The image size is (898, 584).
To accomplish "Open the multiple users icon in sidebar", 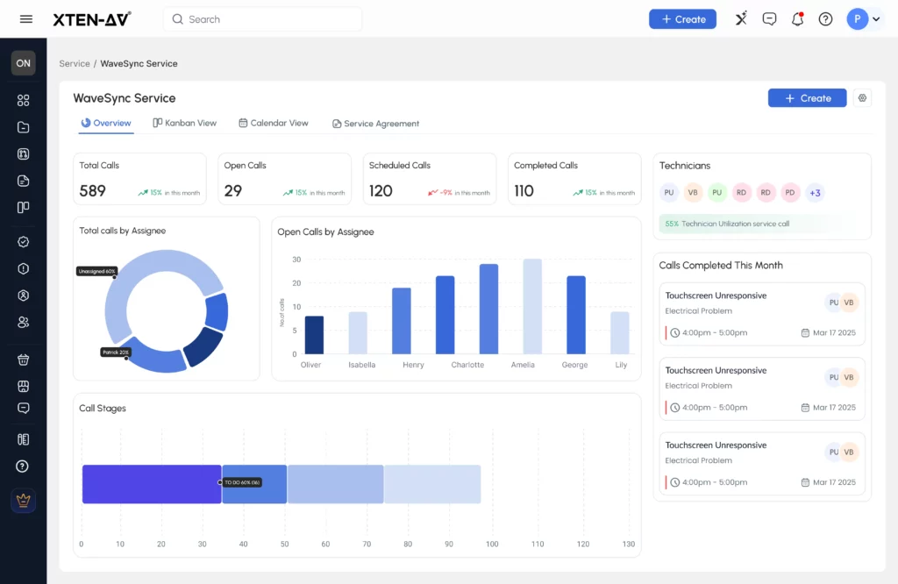I will pos(23,323).
